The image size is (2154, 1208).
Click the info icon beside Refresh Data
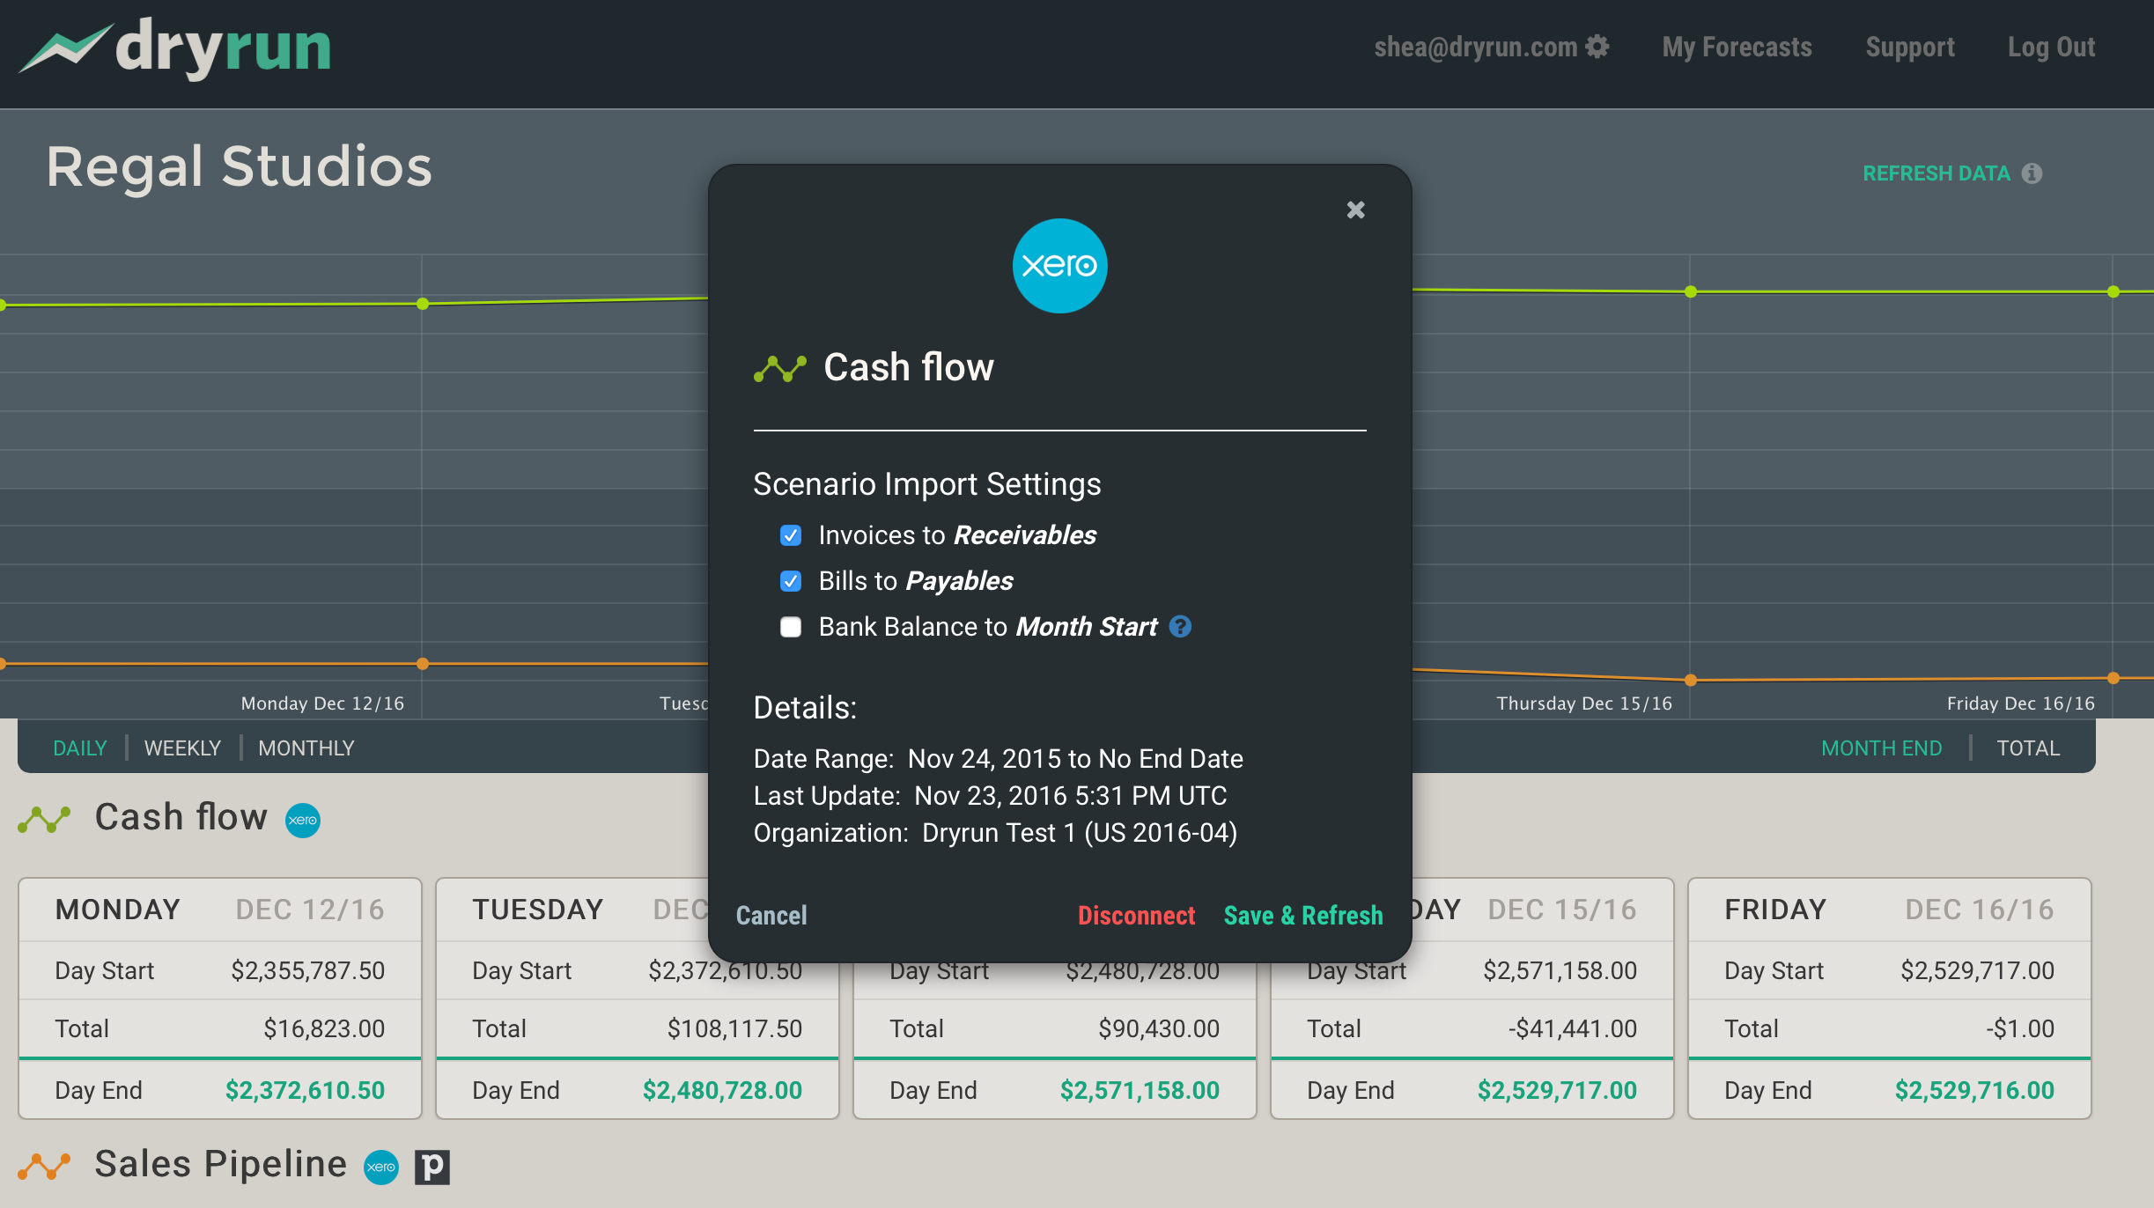(x=2032, y=173)
